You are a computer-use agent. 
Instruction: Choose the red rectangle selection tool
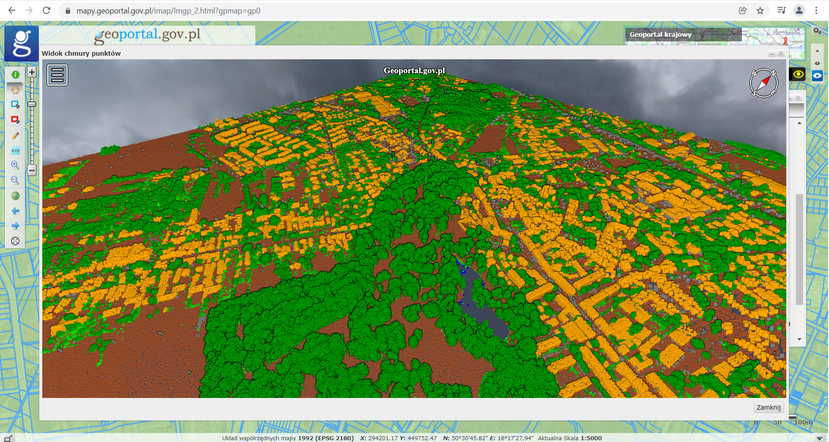pyautogui.click(x=16, y=120)
